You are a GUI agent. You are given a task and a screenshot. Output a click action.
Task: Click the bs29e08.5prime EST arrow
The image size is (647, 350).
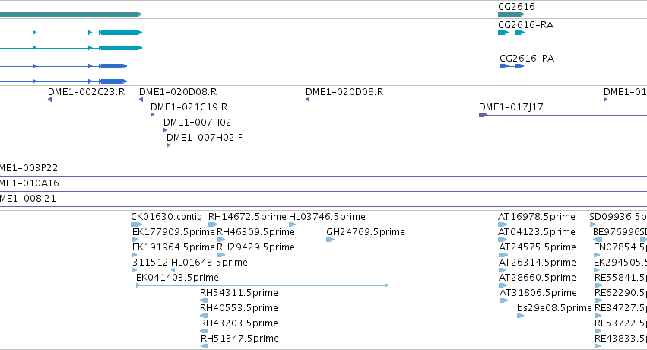click(x=520, y=316)
